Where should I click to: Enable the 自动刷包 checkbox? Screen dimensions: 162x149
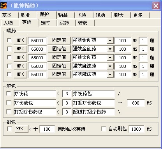tap(104, 129)
